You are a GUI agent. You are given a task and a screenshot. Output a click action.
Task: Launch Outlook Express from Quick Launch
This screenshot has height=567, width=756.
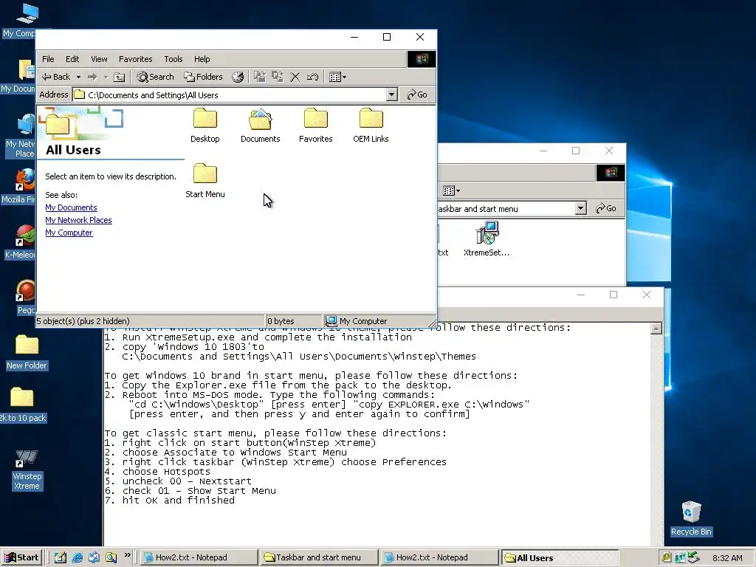(94, 557)
